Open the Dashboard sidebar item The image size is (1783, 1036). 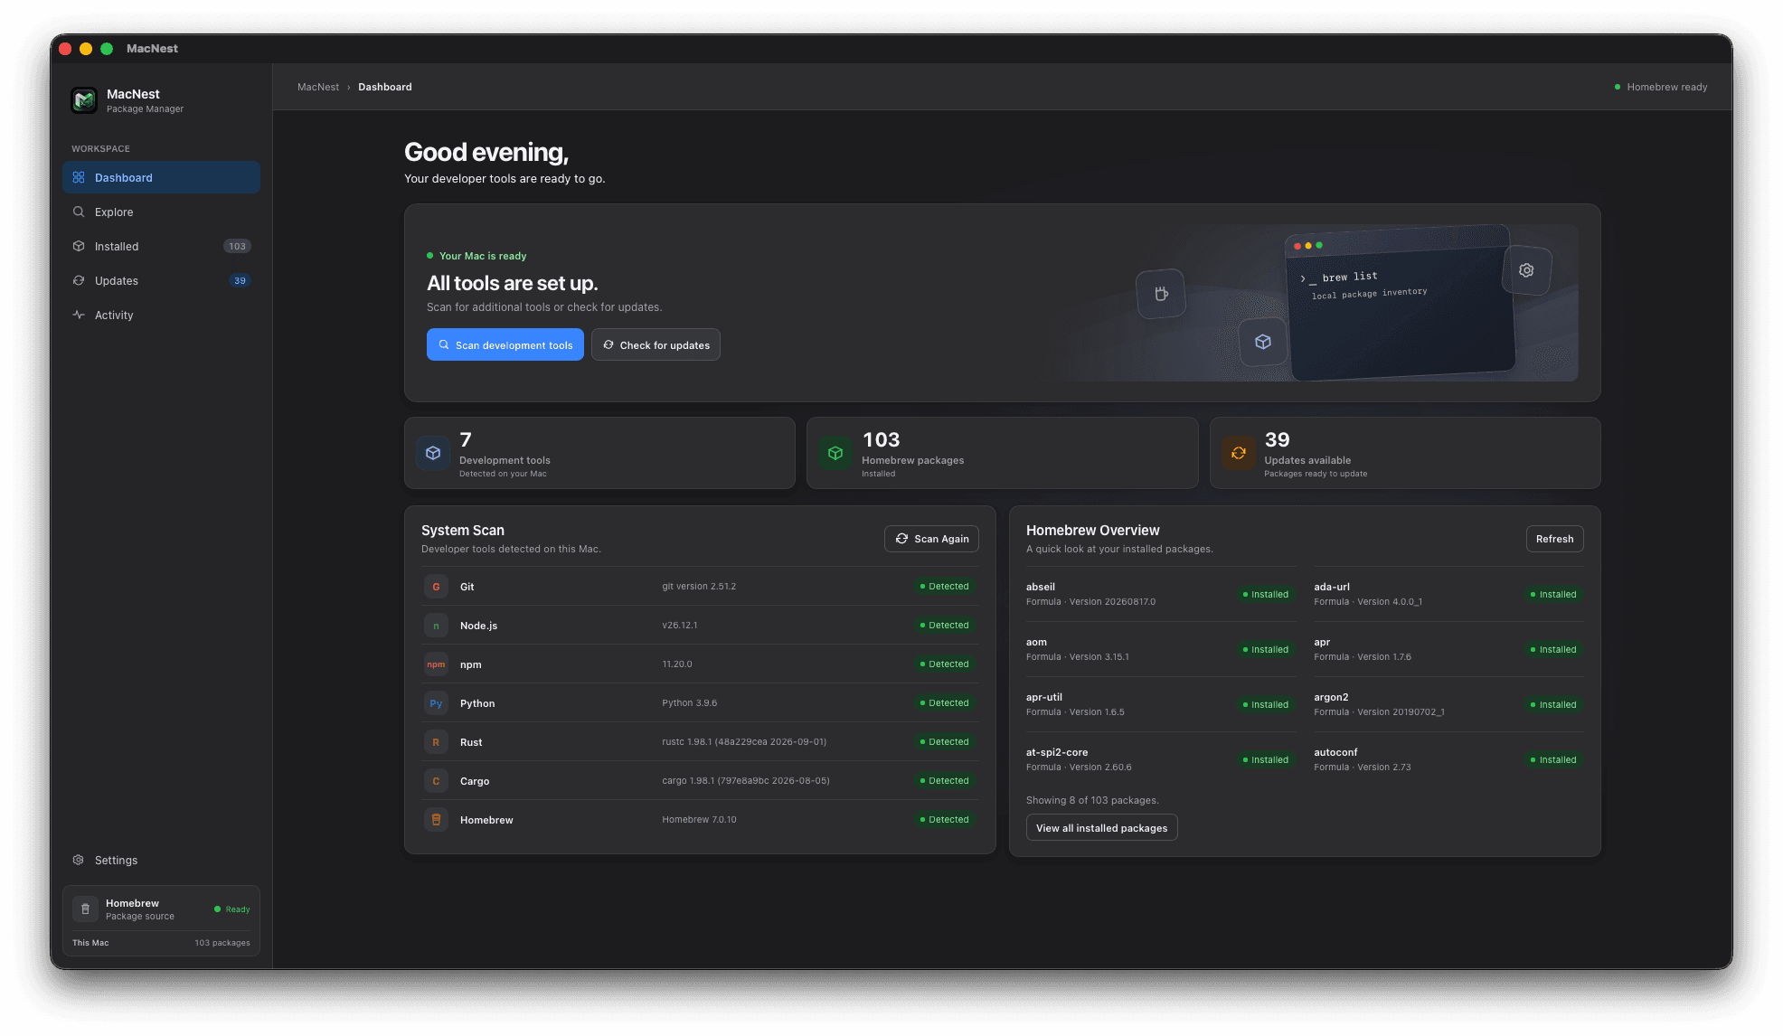point(161,177)
